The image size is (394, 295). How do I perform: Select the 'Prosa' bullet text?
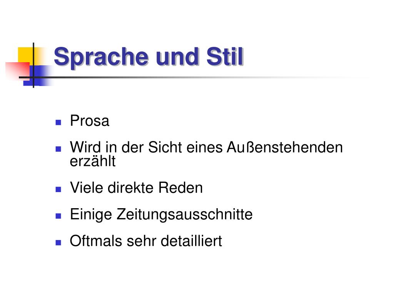(89, 121)
